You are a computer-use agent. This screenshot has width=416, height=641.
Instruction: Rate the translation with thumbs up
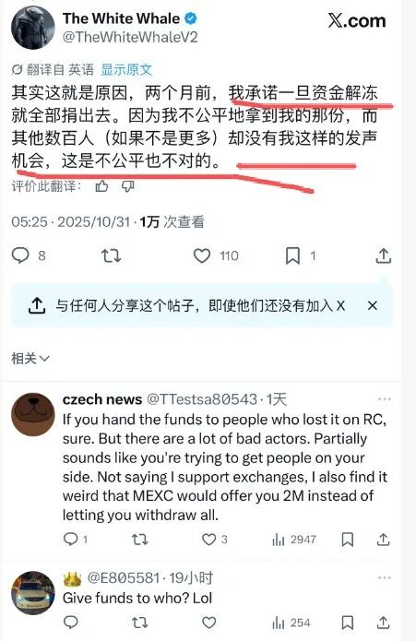coord(101,186)
